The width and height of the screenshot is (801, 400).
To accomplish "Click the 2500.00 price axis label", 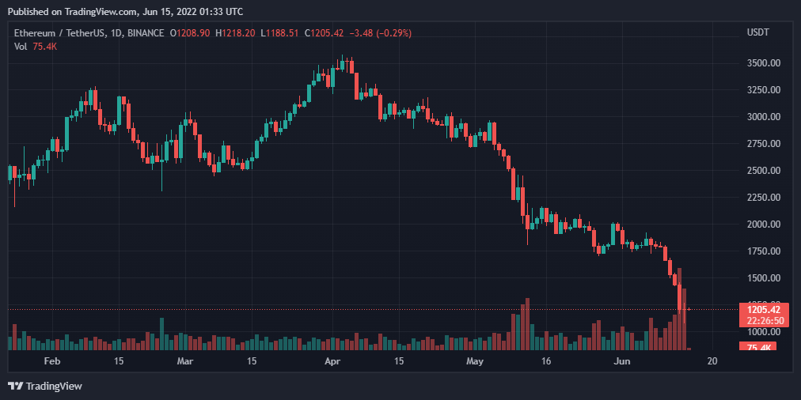I will (763, 171).
